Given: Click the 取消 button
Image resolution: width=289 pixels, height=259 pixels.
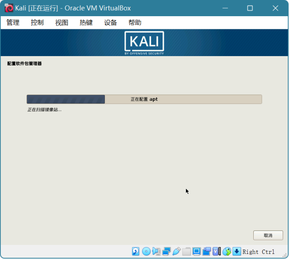Looking at the screenshot, I should [x=268, y=235].
